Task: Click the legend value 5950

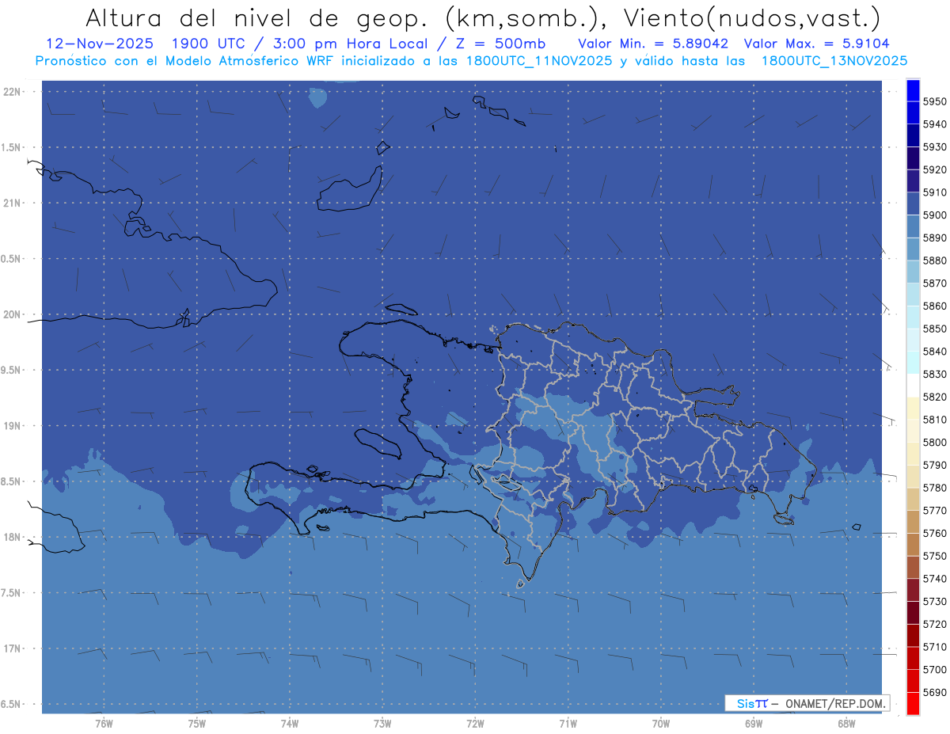Action: pos(934,101)
